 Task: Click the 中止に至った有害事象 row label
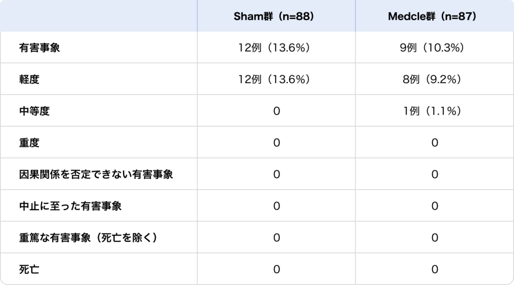tap(70, 206)
